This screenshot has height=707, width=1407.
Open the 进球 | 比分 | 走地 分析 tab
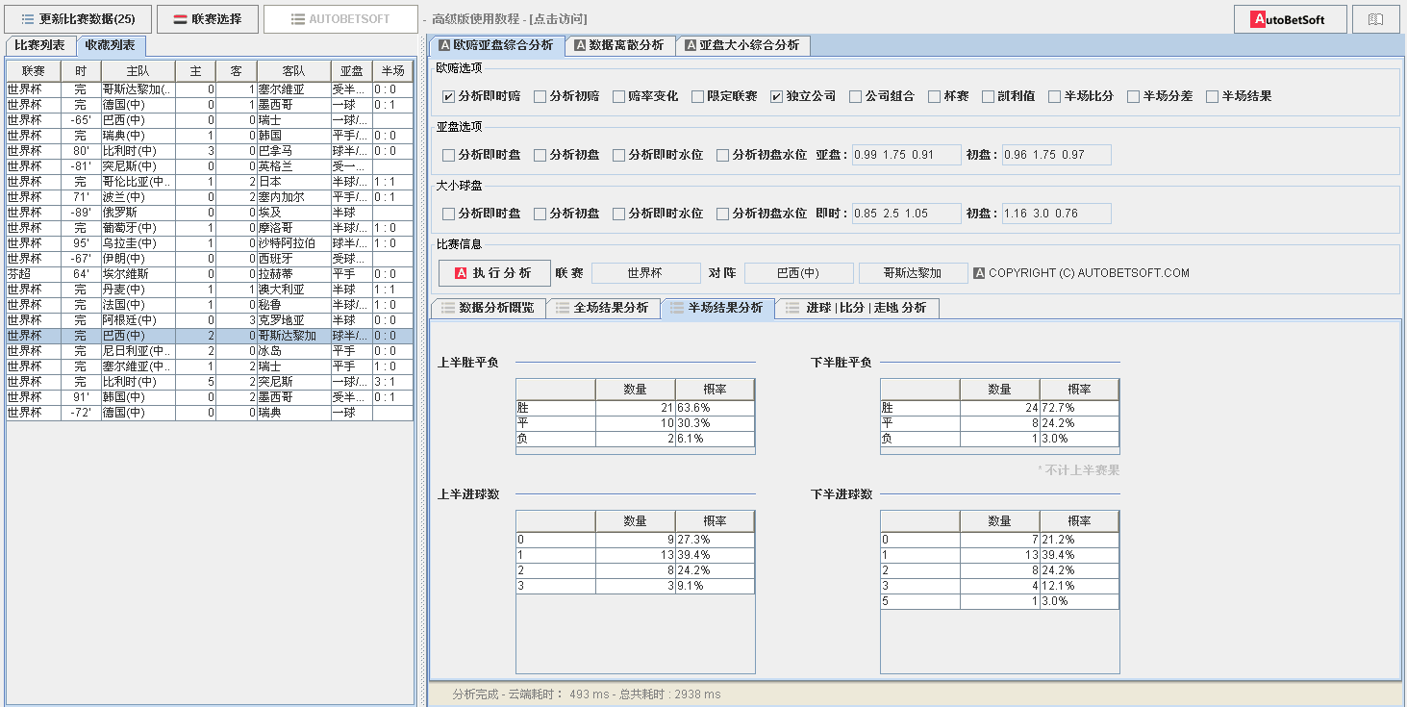(856, 308)
